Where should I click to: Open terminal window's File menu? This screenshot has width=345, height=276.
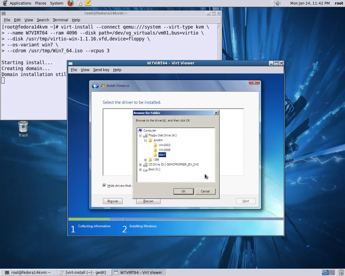point(7,20)
